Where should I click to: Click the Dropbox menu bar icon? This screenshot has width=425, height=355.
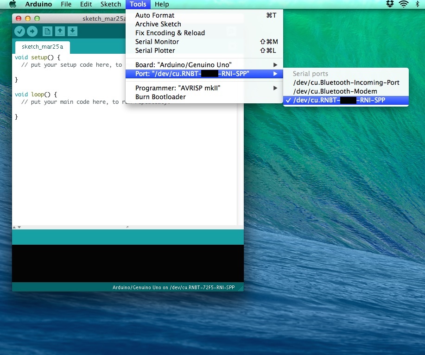390,4
